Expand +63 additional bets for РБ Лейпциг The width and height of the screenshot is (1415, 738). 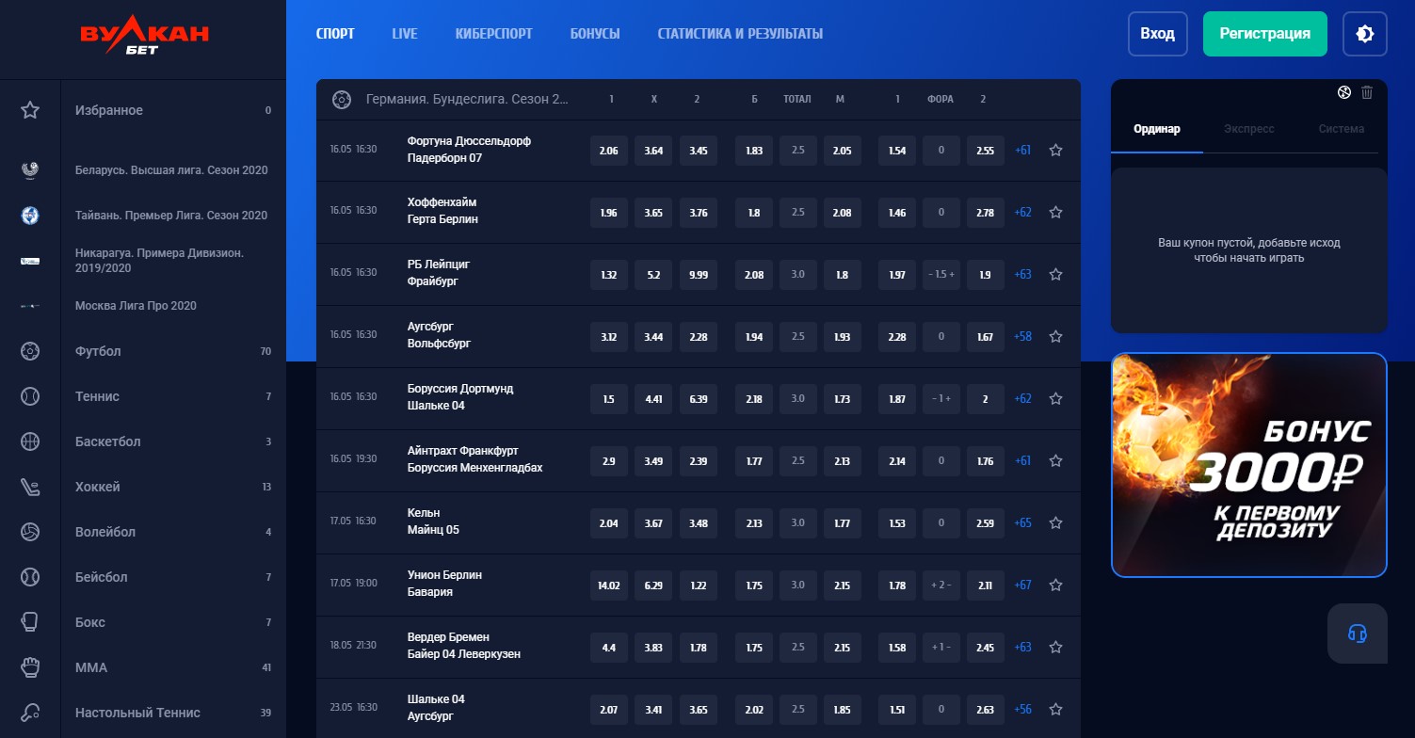click(x=1022, y=275)
